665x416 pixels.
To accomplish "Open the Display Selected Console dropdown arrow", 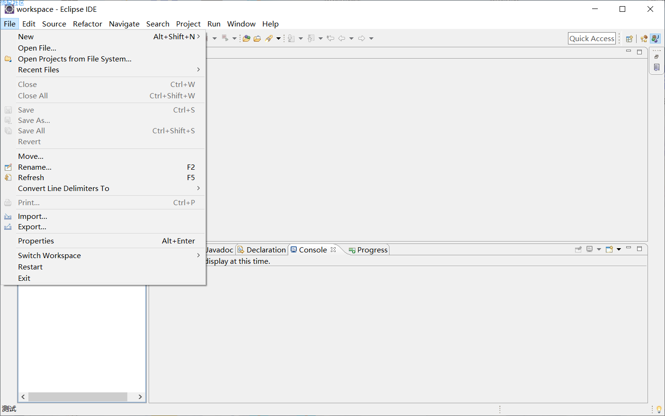I will [599, 249].
